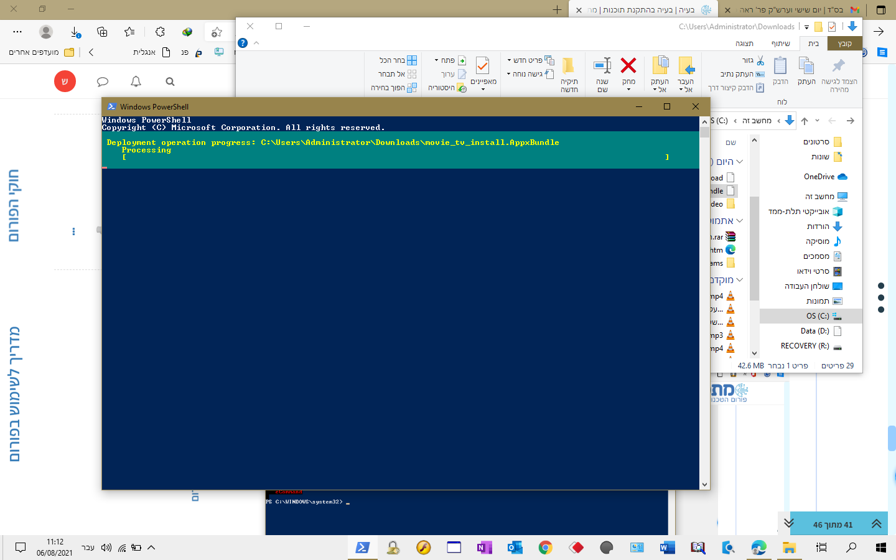Click the navigation pane scrollbar down arrow
Viewport: 896px width, 560px height.
click(x=754, y=353)
